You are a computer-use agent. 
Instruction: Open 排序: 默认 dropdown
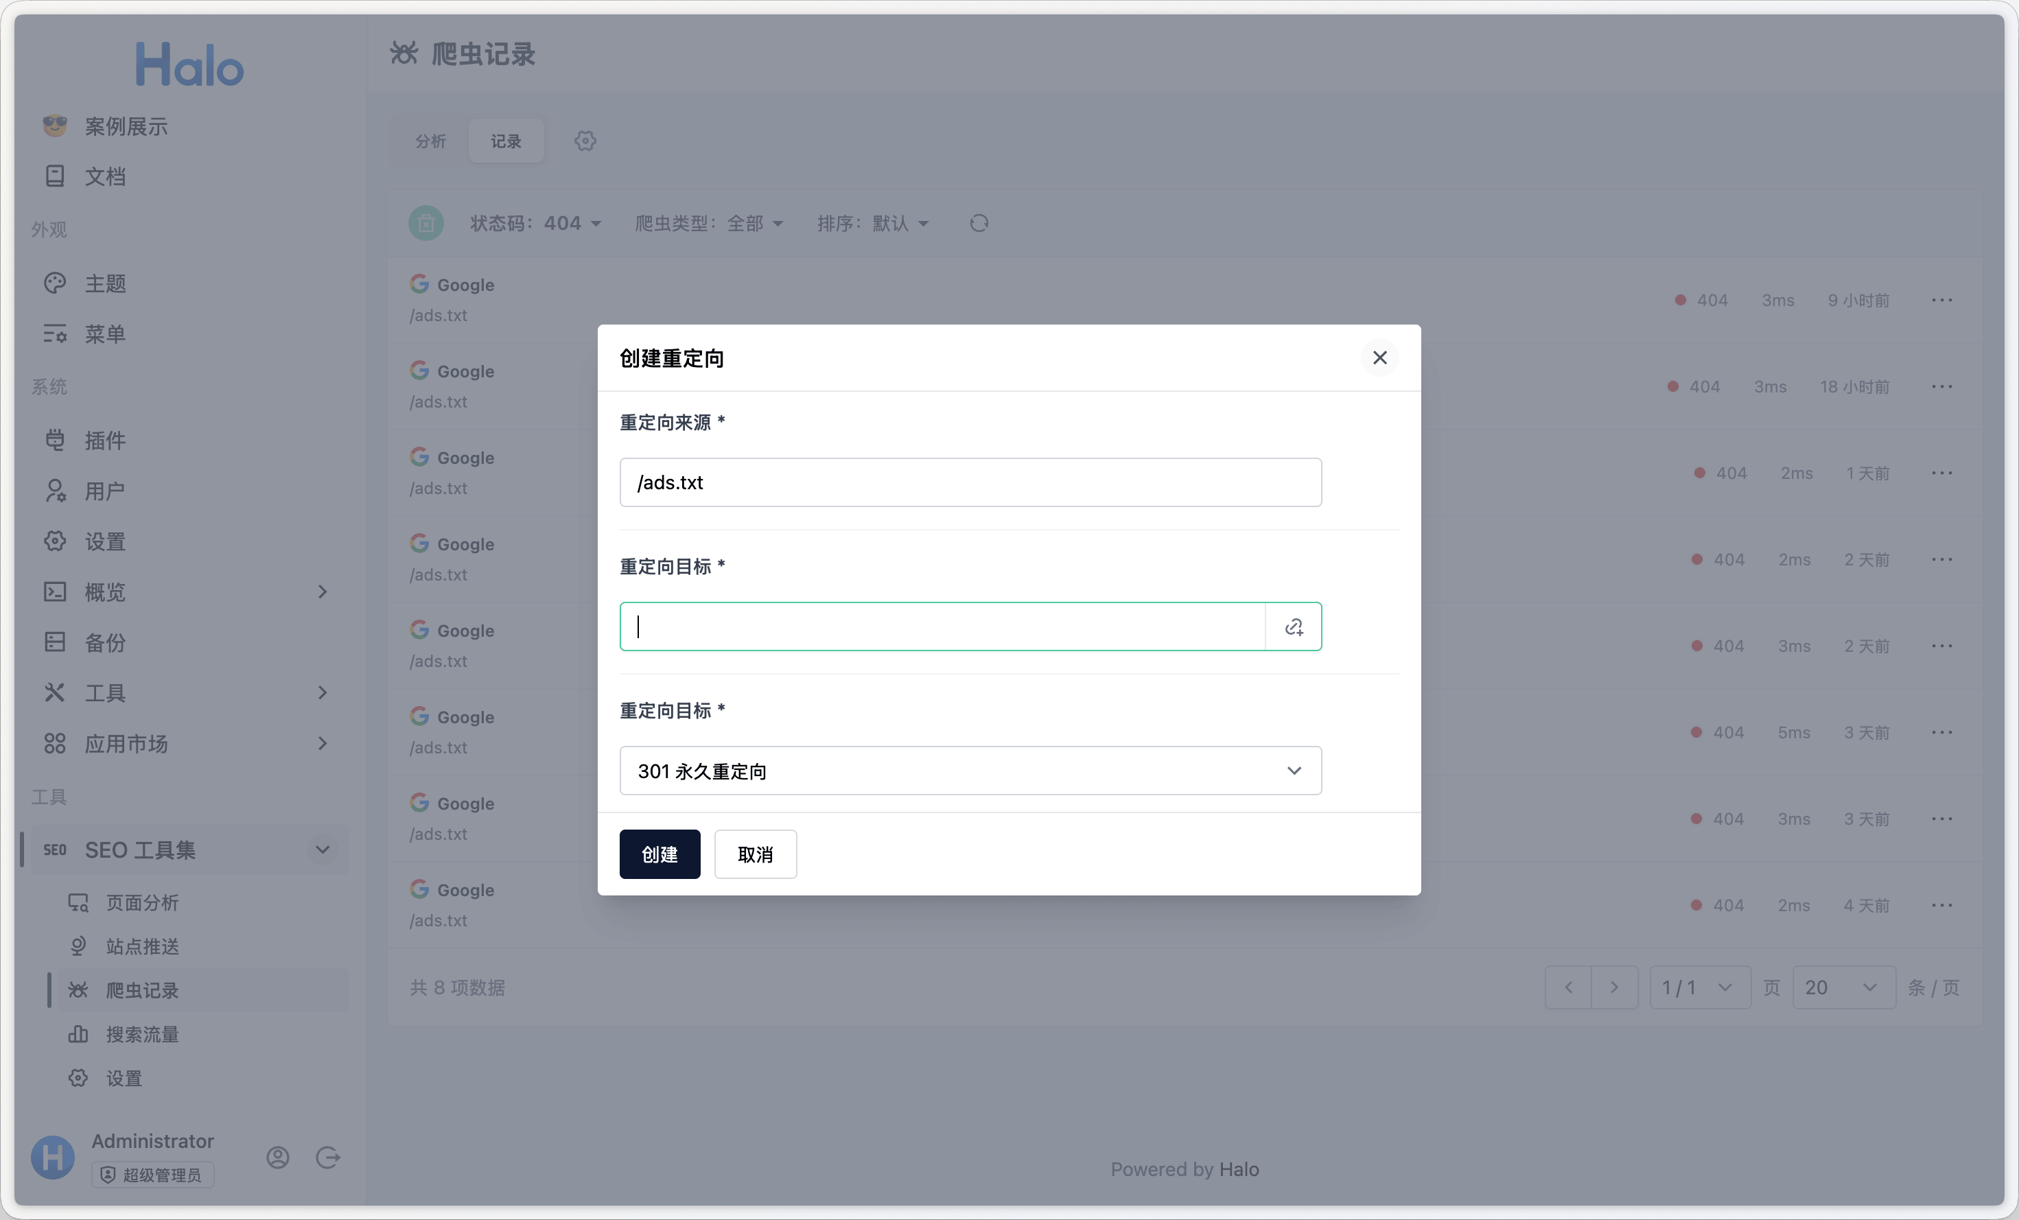[x=873, y=223]
